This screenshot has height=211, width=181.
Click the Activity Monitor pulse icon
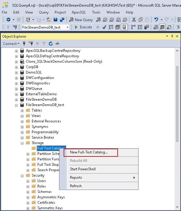coord(57,44)
